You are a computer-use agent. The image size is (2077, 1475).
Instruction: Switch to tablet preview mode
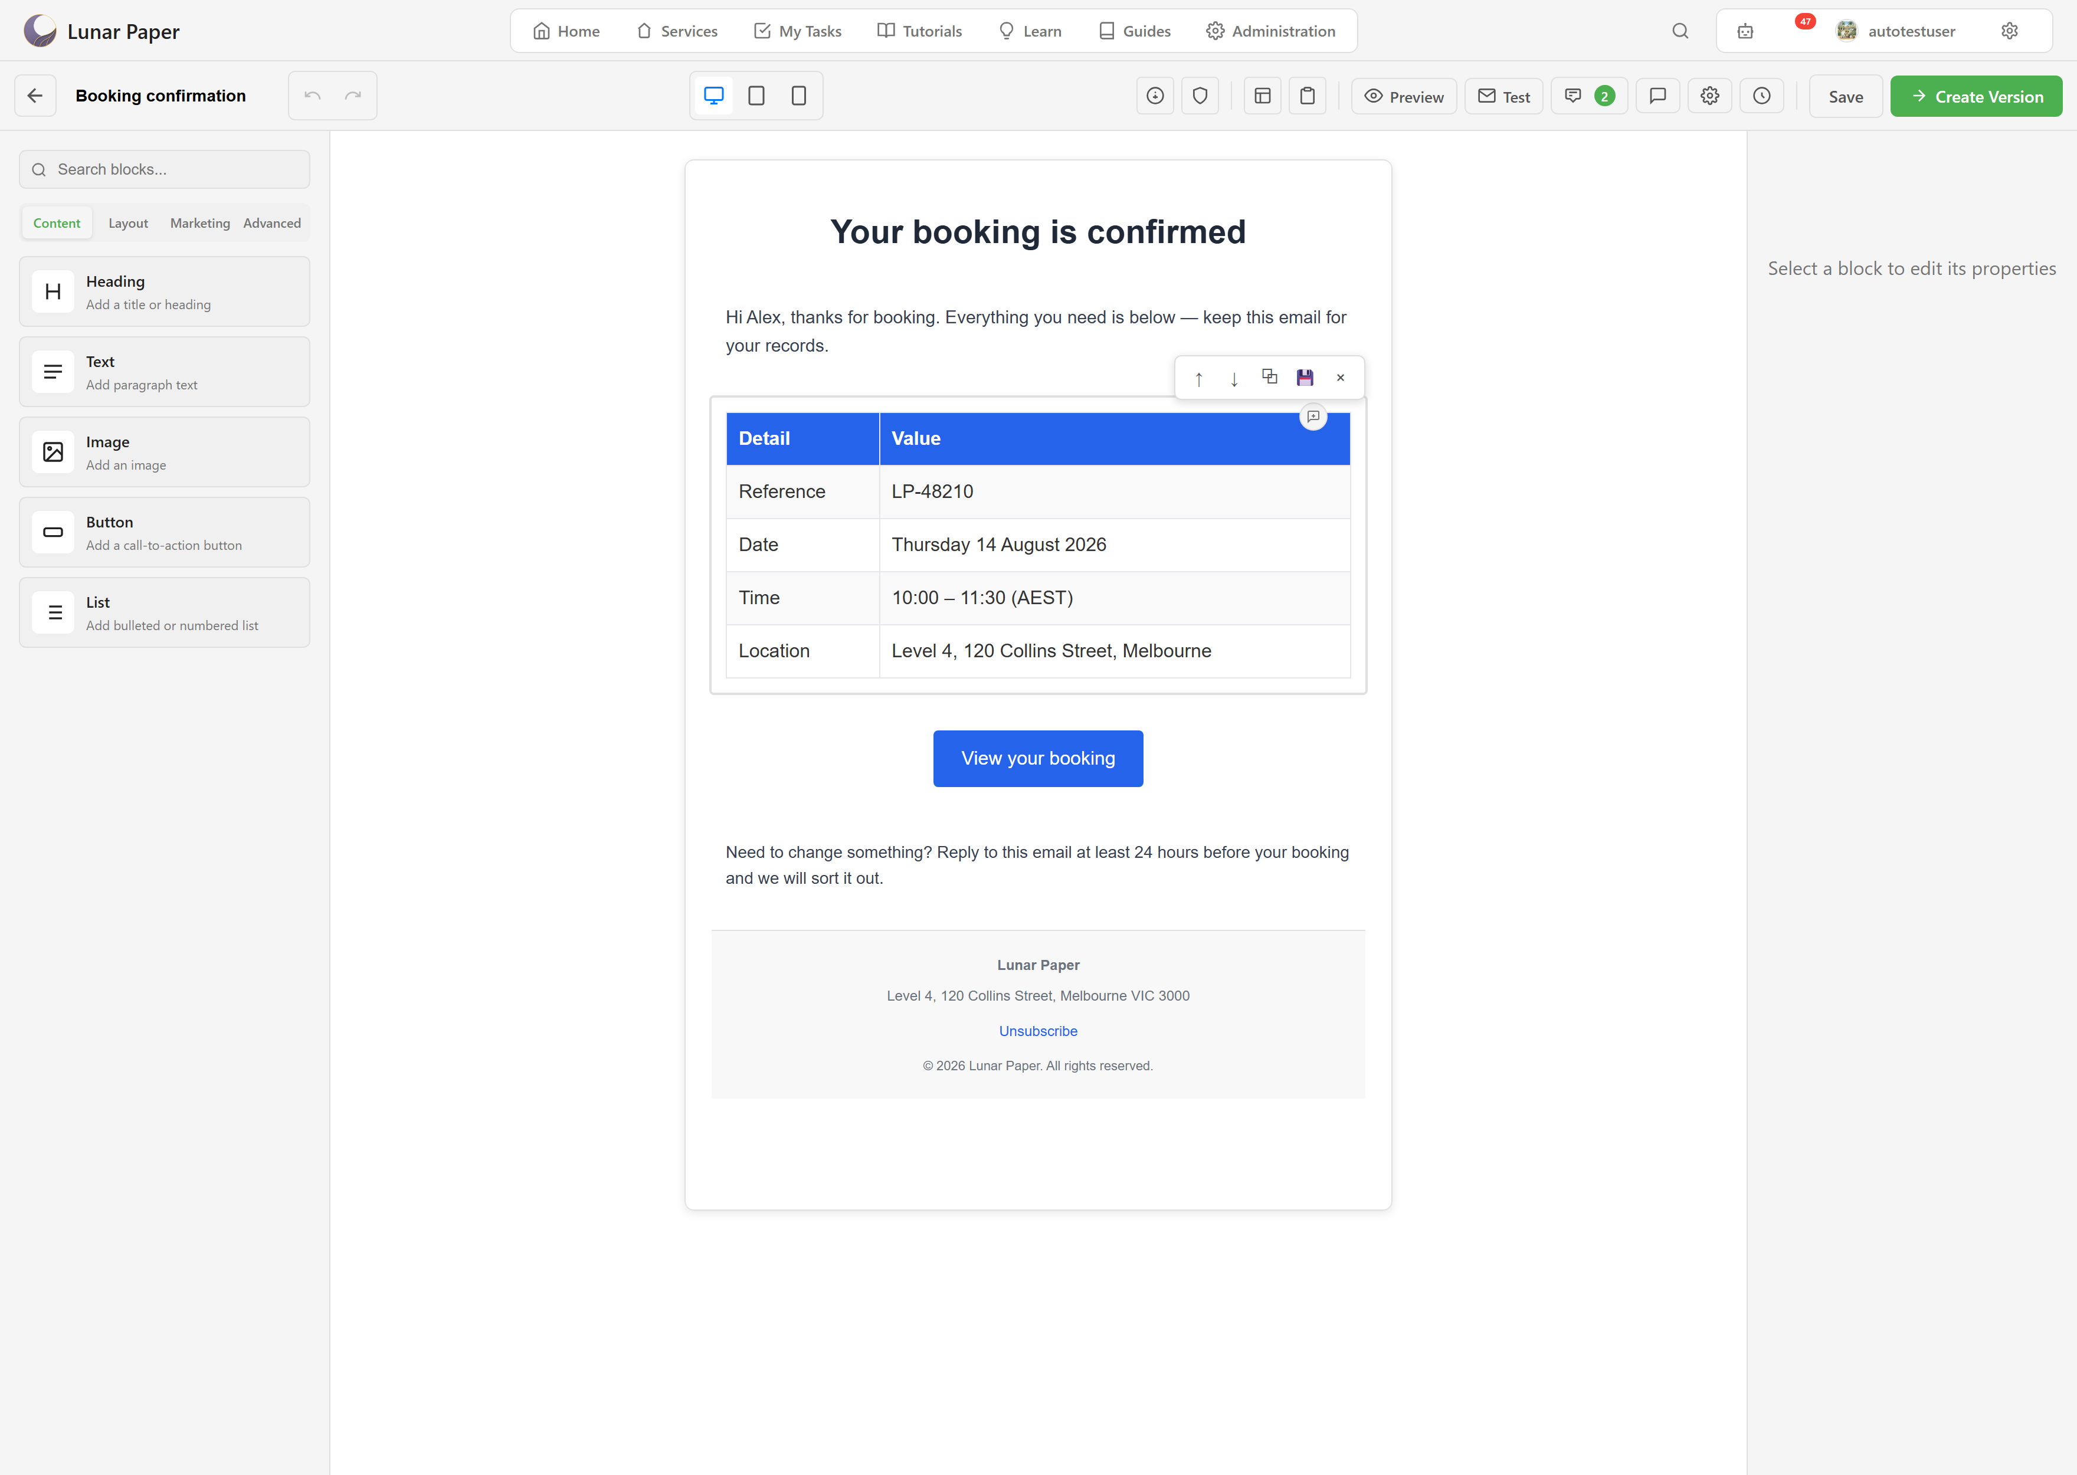[756, 96]
